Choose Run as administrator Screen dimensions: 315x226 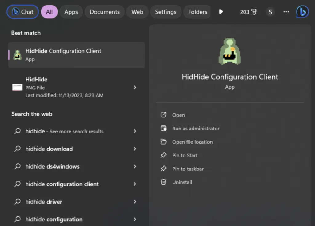tap(196, 129)
